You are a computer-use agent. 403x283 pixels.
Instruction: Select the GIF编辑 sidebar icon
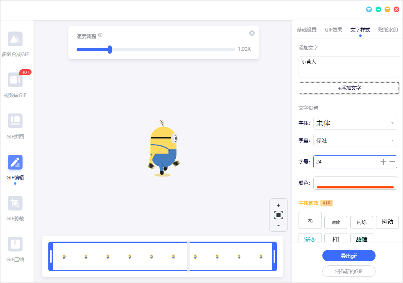[x=15, y=162]
